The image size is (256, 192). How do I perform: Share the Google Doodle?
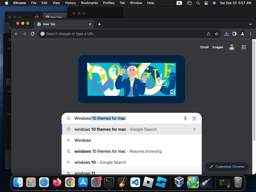click(x=172, y=92)
